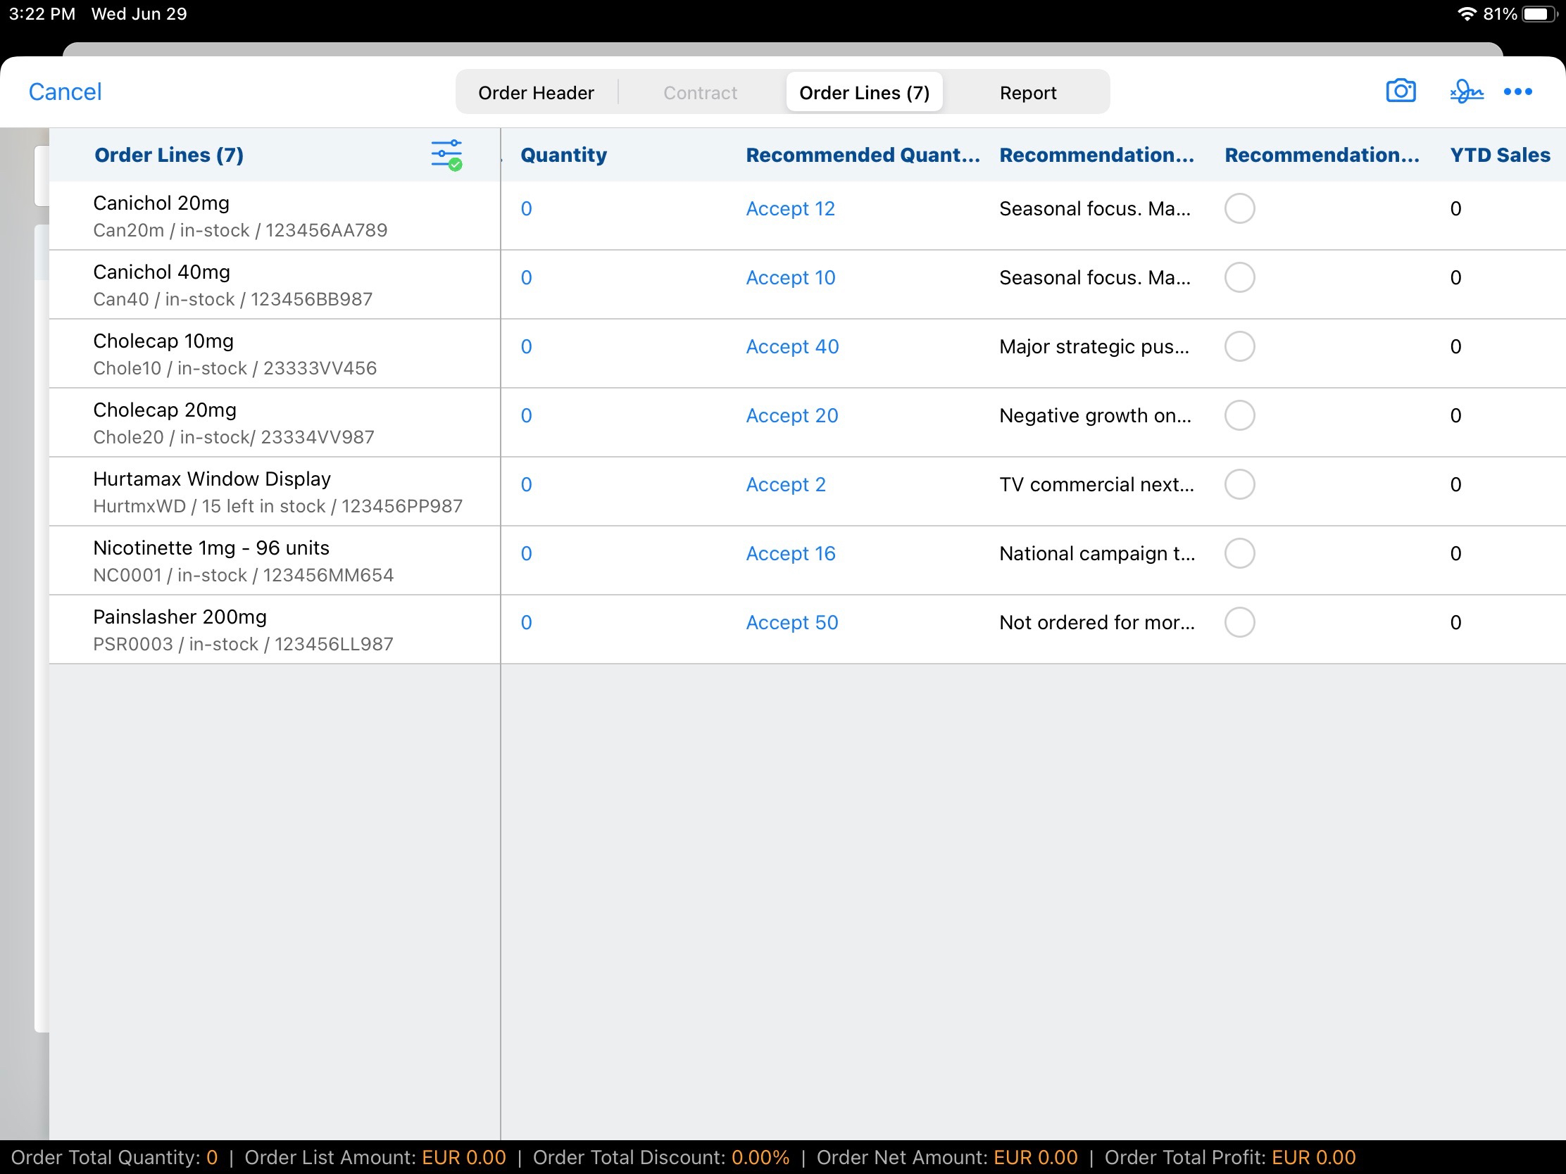Image resolution: width=1566 pixels, height=1174 pixels.
Task: Accept 12 recommended quantity for Canichol 20mg
Action: (x=790, y=208)
